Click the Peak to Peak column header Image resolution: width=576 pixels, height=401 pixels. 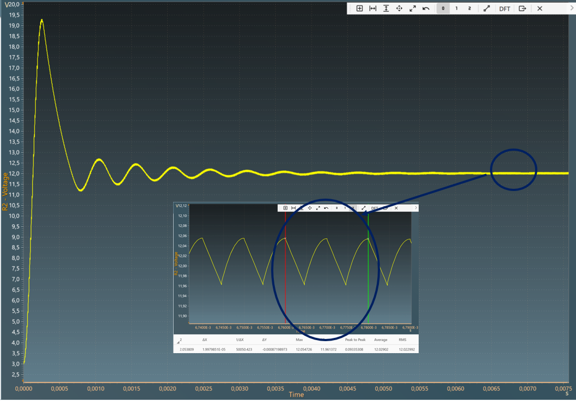[355, 340]
